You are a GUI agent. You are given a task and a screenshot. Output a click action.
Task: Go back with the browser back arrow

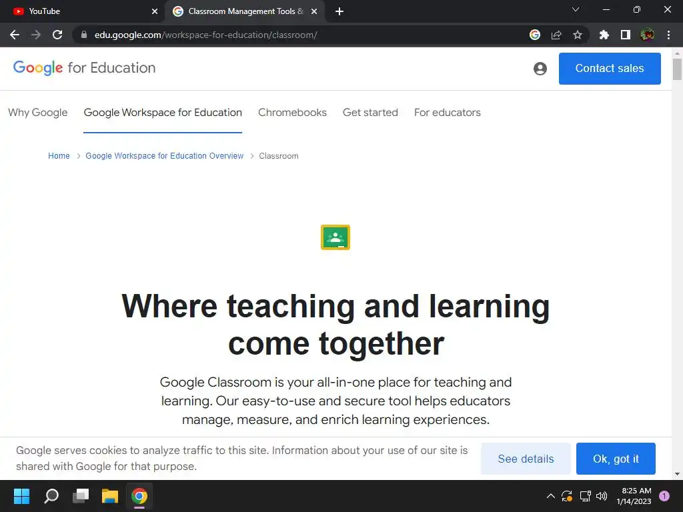coord(15,35)
